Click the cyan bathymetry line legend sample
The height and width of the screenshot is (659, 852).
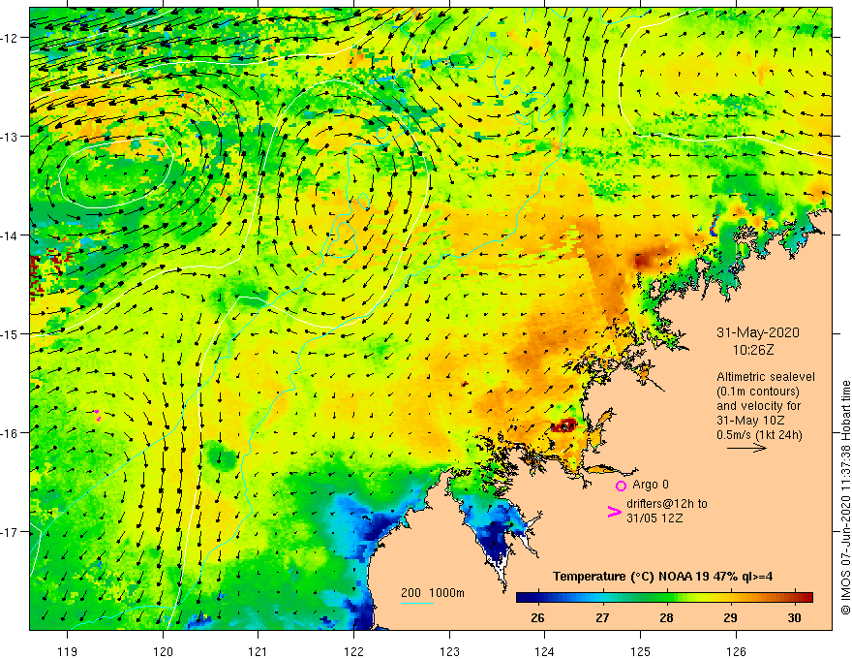416,603
